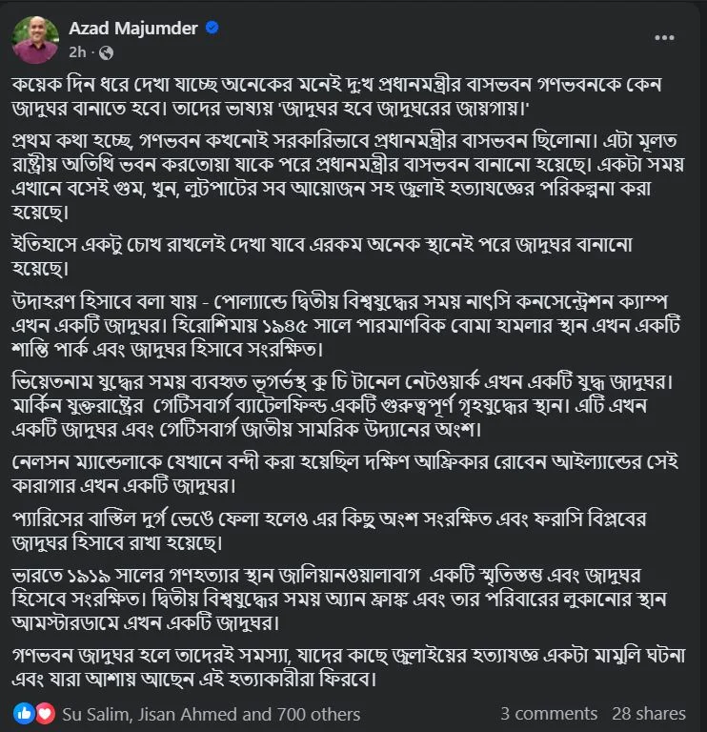Open Azad Majumder's profile picture
This screenshot has height=732, width=707.
pyautogui.click(x=35, y=38)
